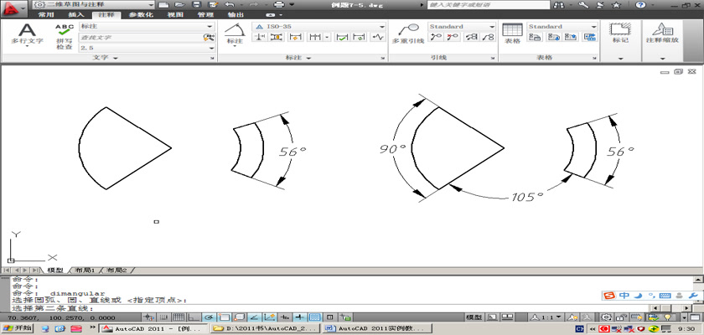Click the Markup (标记) wipeout tool

click(x=620, y=33)
